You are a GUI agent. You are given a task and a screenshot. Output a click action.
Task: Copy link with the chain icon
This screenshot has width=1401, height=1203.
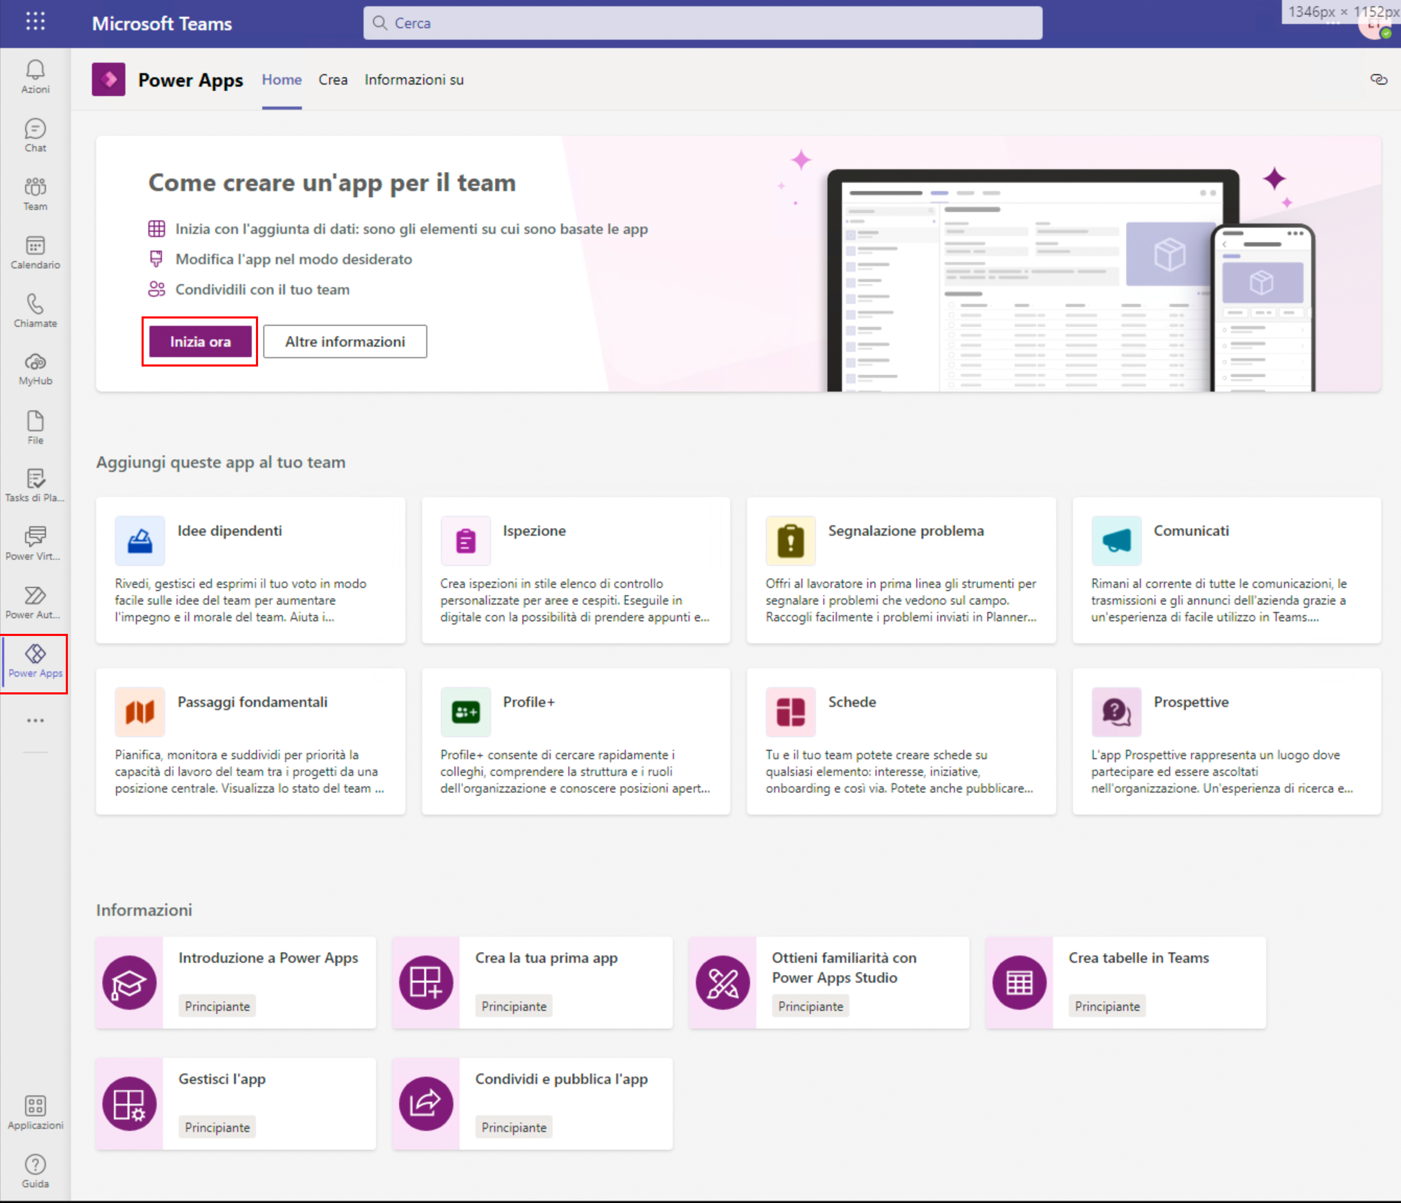point(1379,80)
